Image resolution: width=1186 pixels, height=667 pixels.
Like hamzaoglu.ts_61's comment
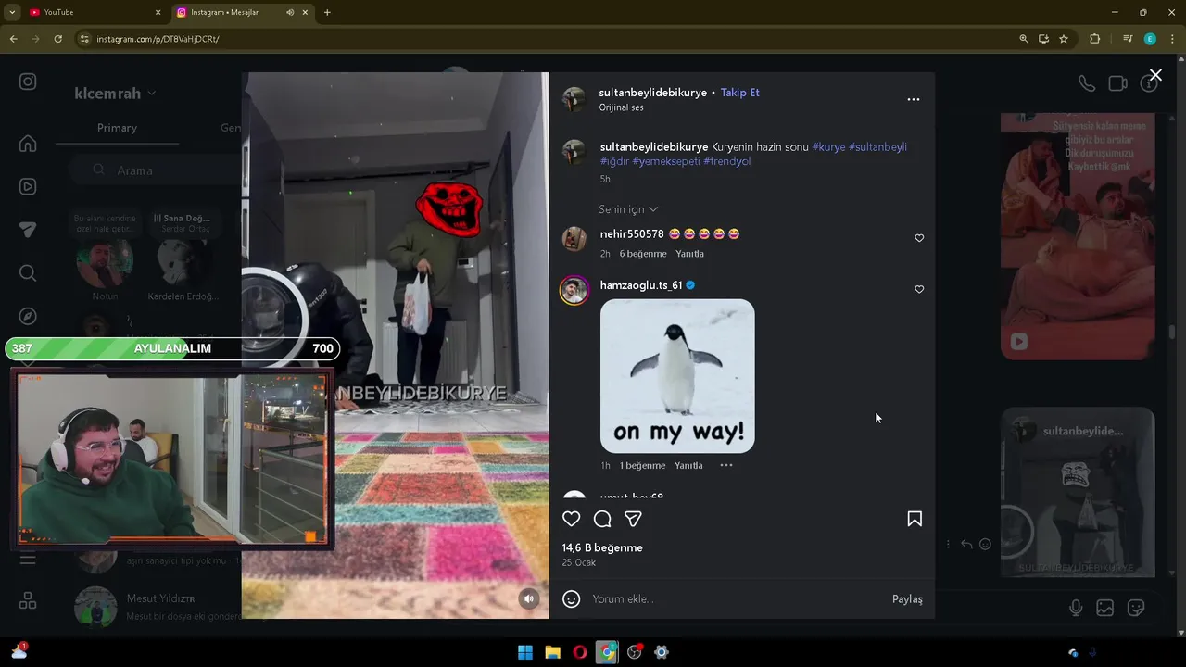click(919, 289)
